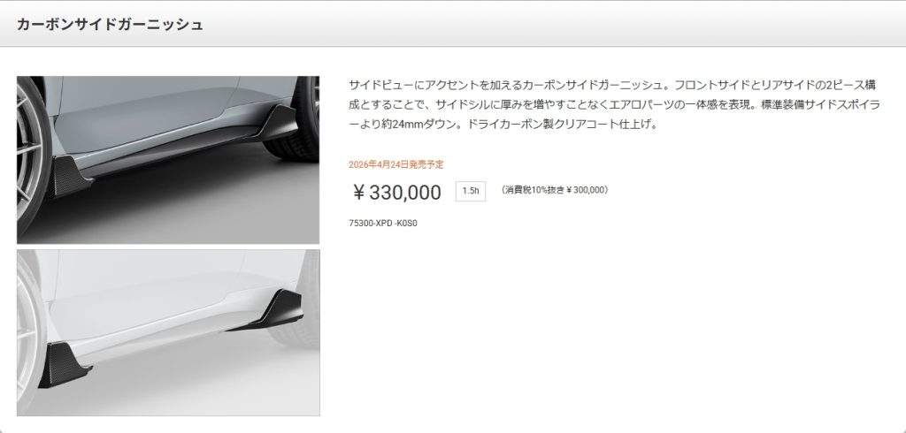Open the lower white car garnish photo
The width and height of the screenshot is (906, 433).
tap(168, 332)
